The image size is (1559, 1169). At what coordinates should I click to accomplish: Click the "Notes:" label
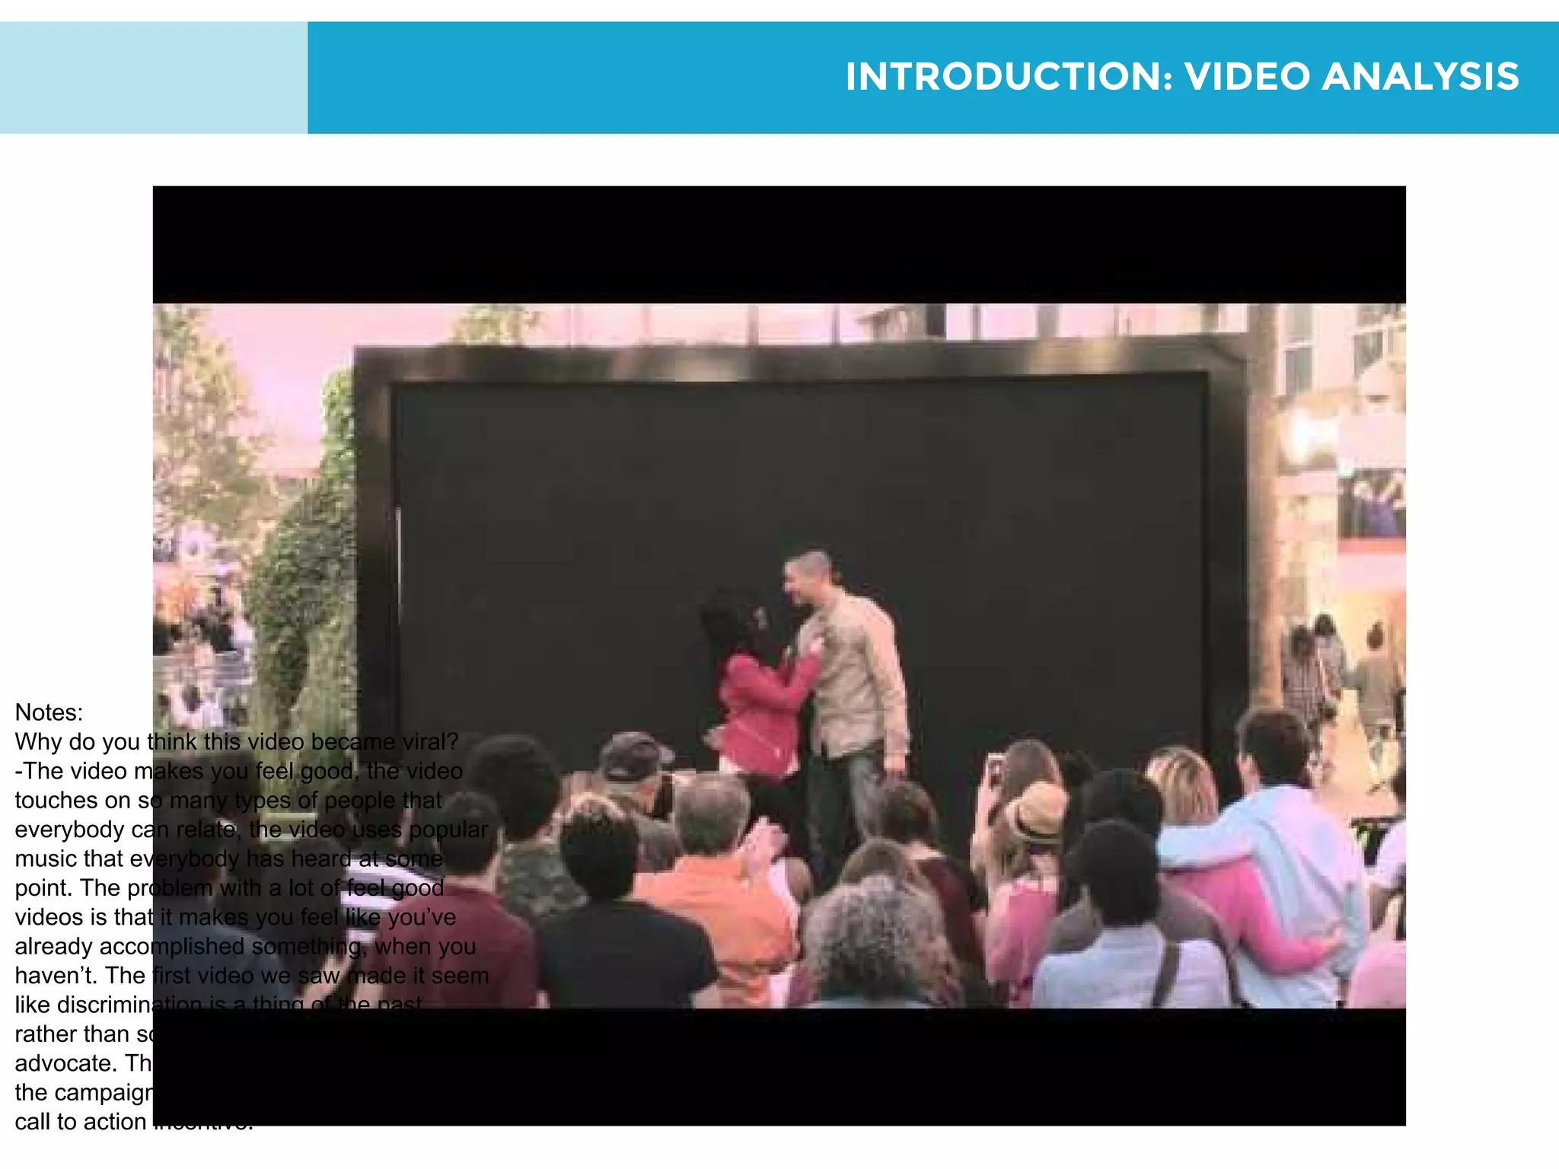(49, 712)
